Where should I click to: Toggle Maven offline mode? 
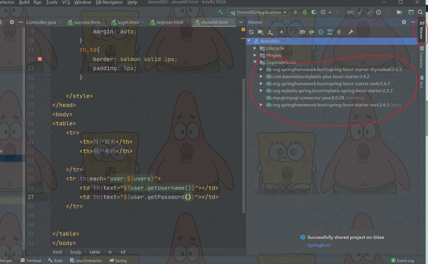(x=312, y=32)
